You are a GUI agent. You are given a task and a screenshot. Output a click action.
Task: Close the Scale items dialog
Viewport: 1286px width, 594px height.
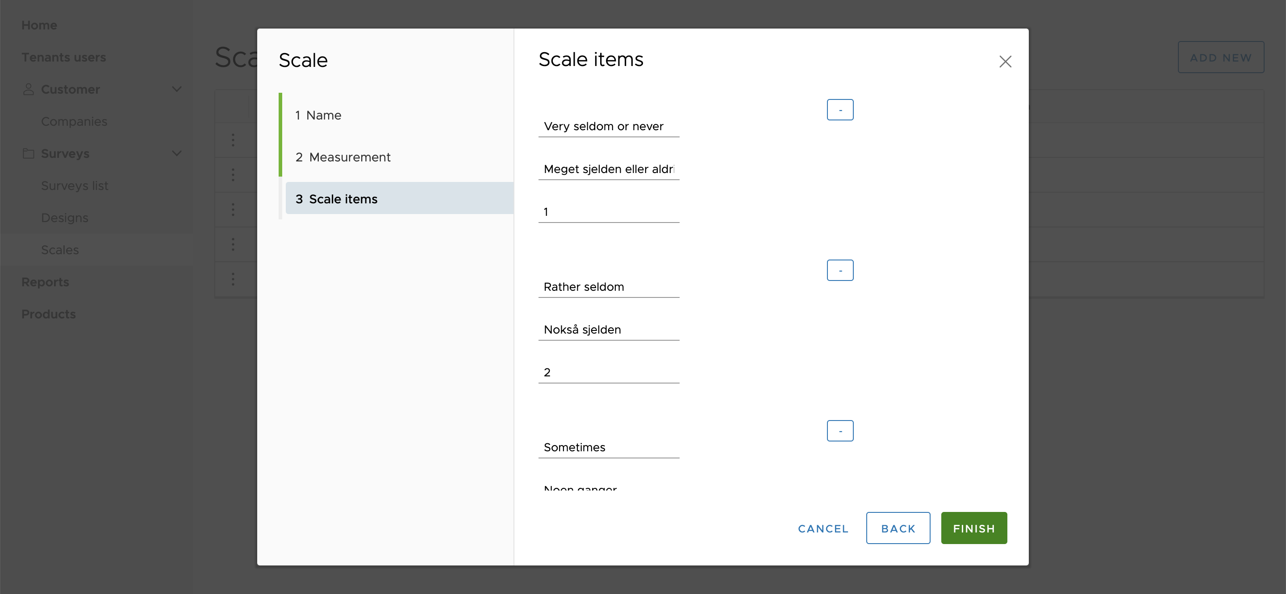coord(1005,62)
